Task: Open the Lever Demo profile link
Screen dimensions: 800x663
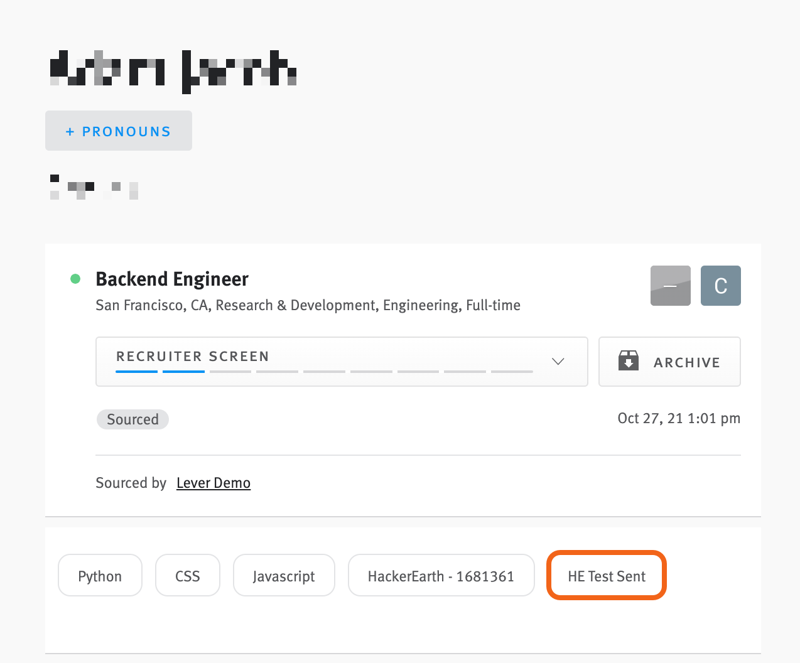Action: [x=213, y=482]
